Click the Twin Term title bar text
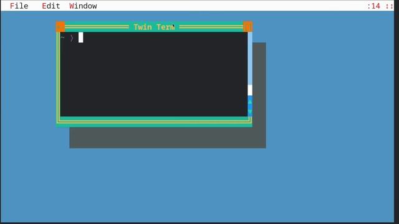 pos(154,27)
